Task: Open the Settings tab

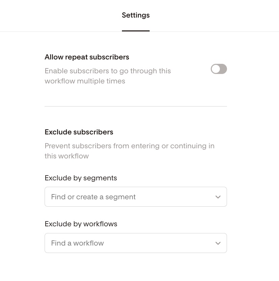Action: coord(135,15)
